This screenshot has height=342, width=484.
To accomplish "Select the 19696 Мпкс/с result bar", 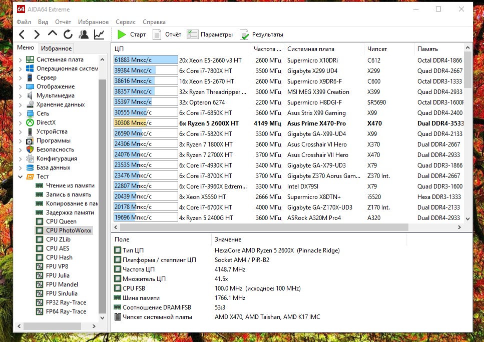I will pyautogui.click(x=146, y=217).
